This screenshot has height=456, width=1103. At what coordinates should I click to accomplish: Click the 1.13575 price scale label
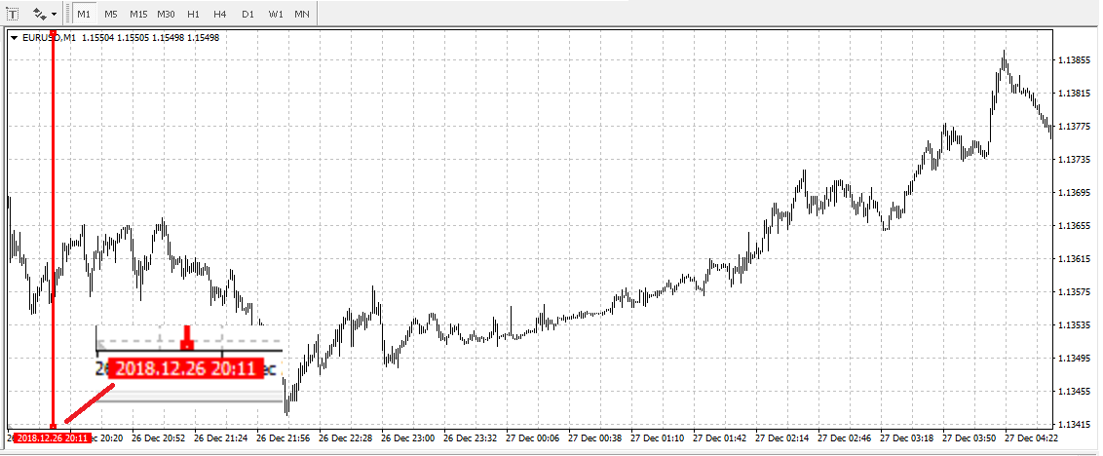pyautogui.click(x=1074, y=292)
